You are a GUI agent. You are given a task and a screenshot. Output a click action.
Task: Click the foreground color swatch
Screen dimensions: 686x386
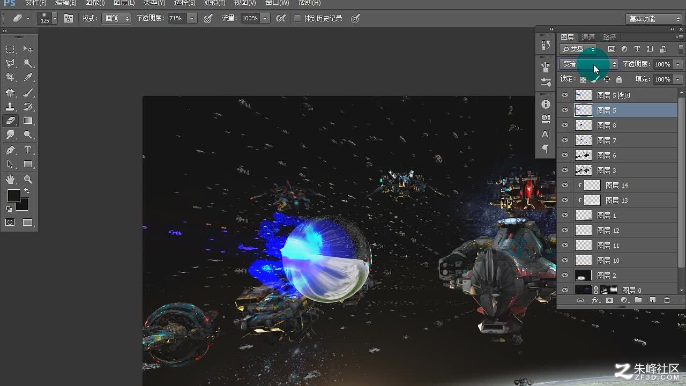coord(13,196)
